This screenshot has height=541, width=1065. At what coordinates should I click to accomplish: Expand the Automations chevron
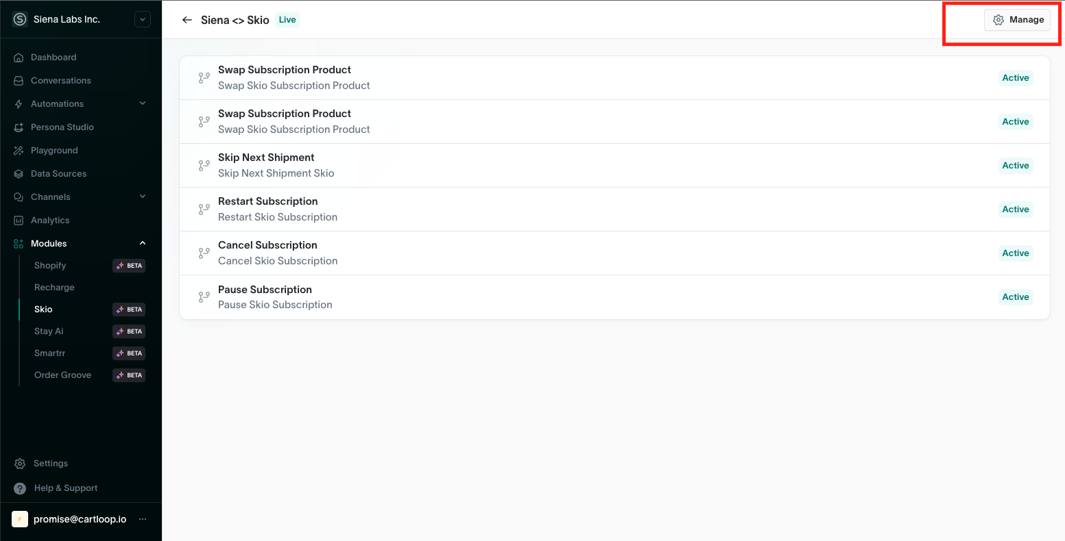[143, 103]
